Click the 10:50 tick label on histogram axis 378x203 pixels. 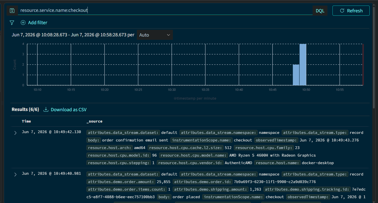point(306,90)
